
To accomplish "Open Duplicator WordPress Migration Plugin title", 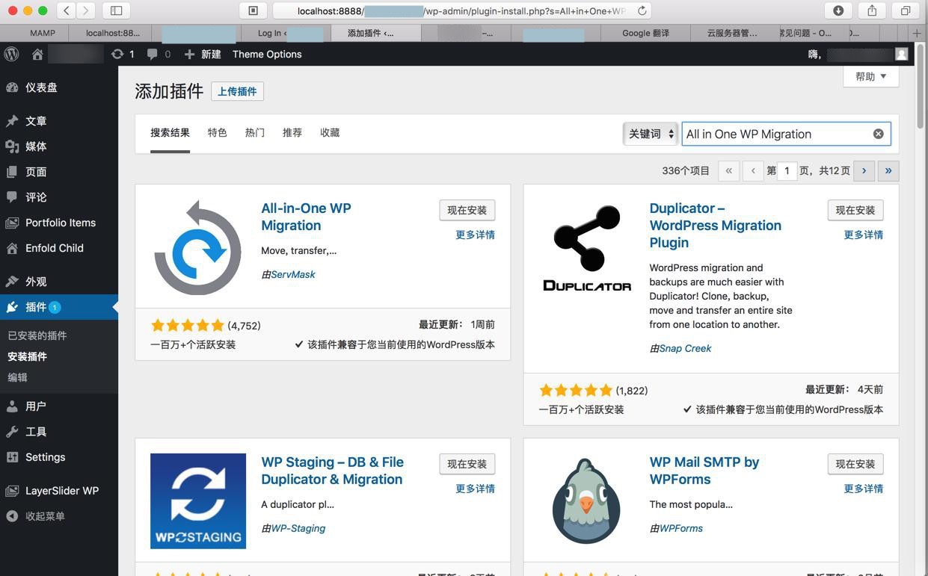I will (x=715, y=225).
